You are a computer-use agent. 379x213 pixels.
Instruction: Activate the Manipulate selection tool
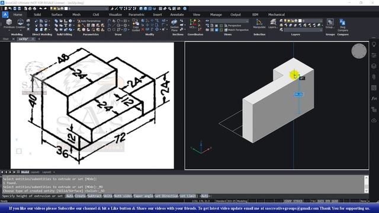point(259,24)
